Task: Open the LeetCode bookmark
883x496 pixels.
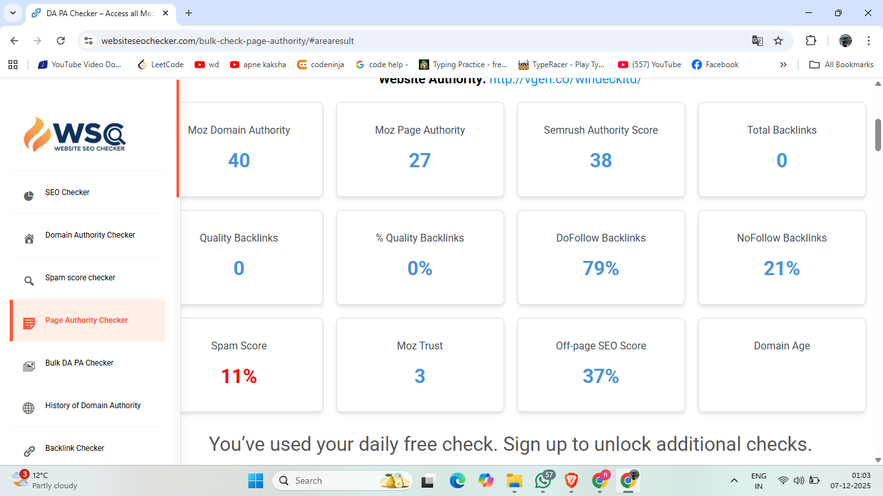Action: 161,65
